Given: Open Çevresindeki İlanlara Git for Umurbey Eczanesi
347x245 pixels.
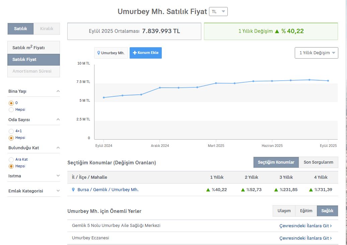Looking at the screenshot, I should point(305,238).
